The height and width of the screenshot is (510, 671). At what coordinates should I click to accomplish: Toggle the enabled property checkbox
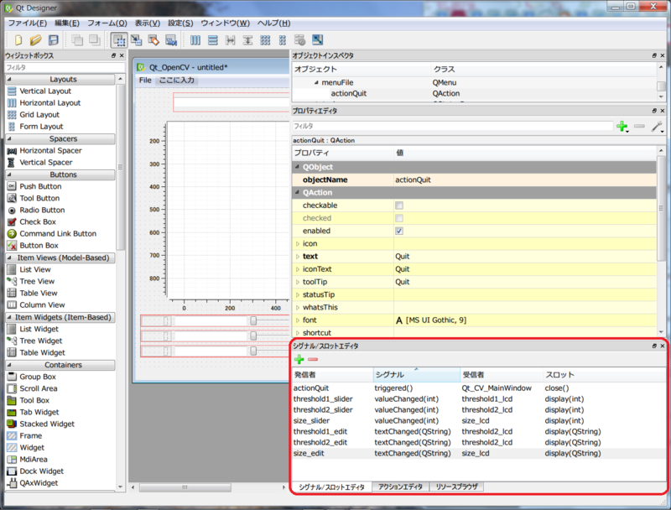point(399,231)
